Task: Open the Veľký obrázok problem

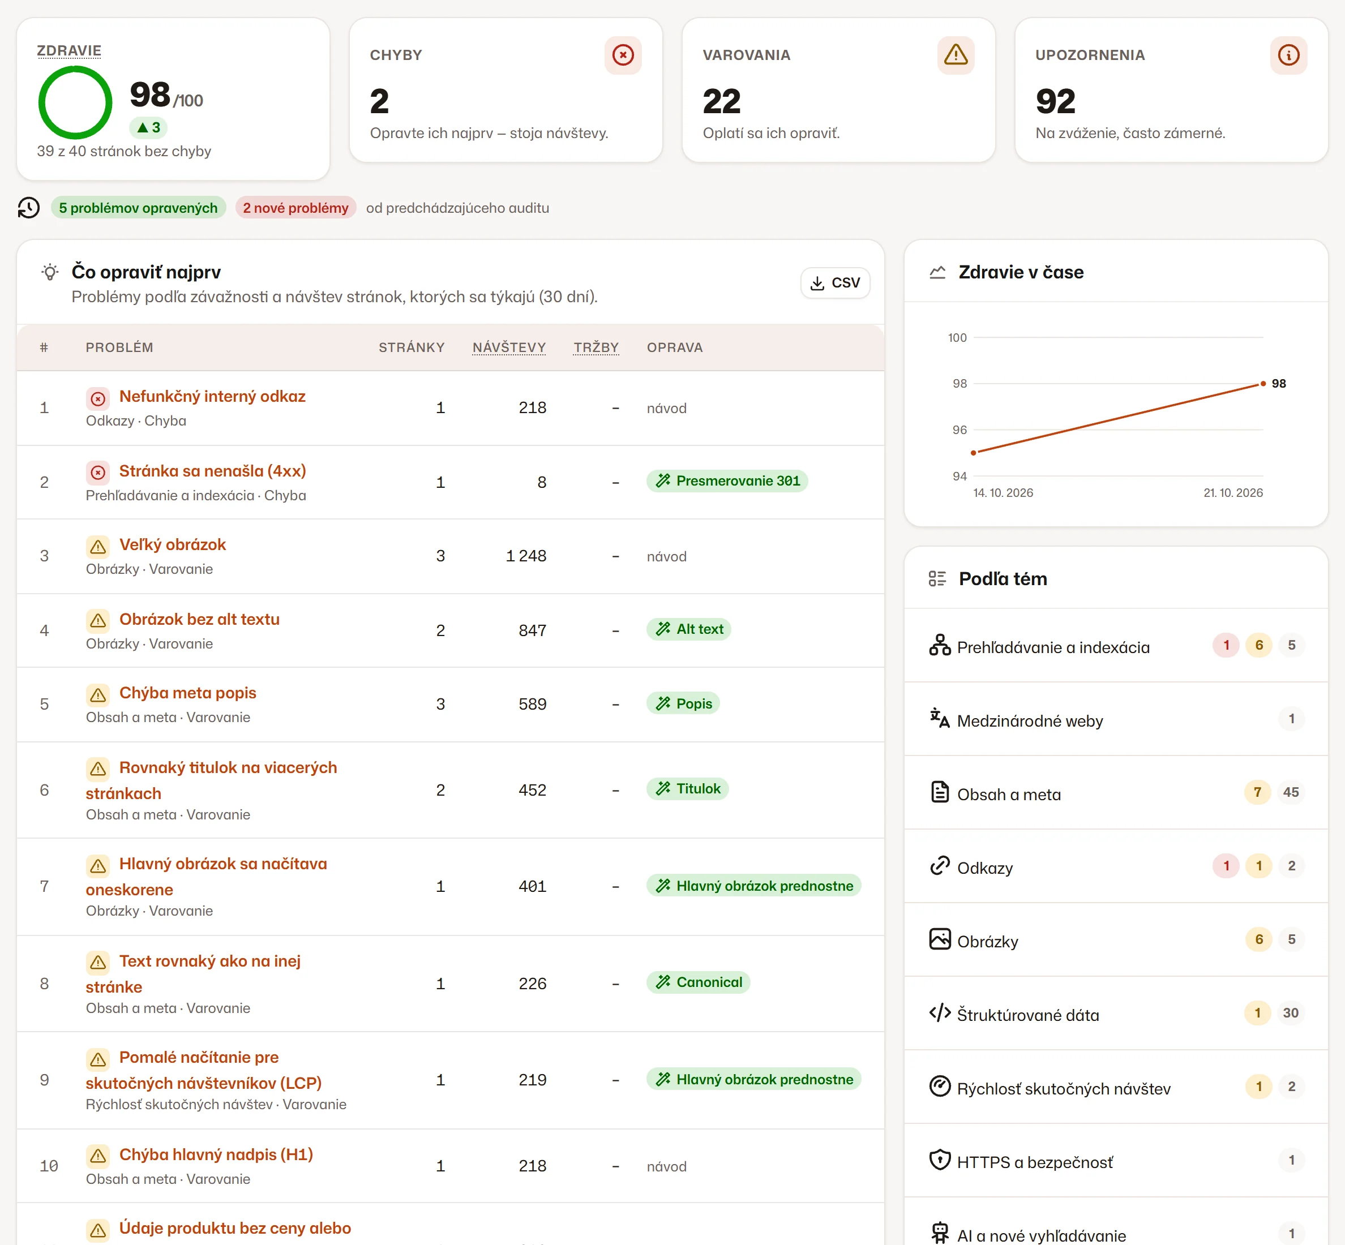Action: (x=173, y=545)
